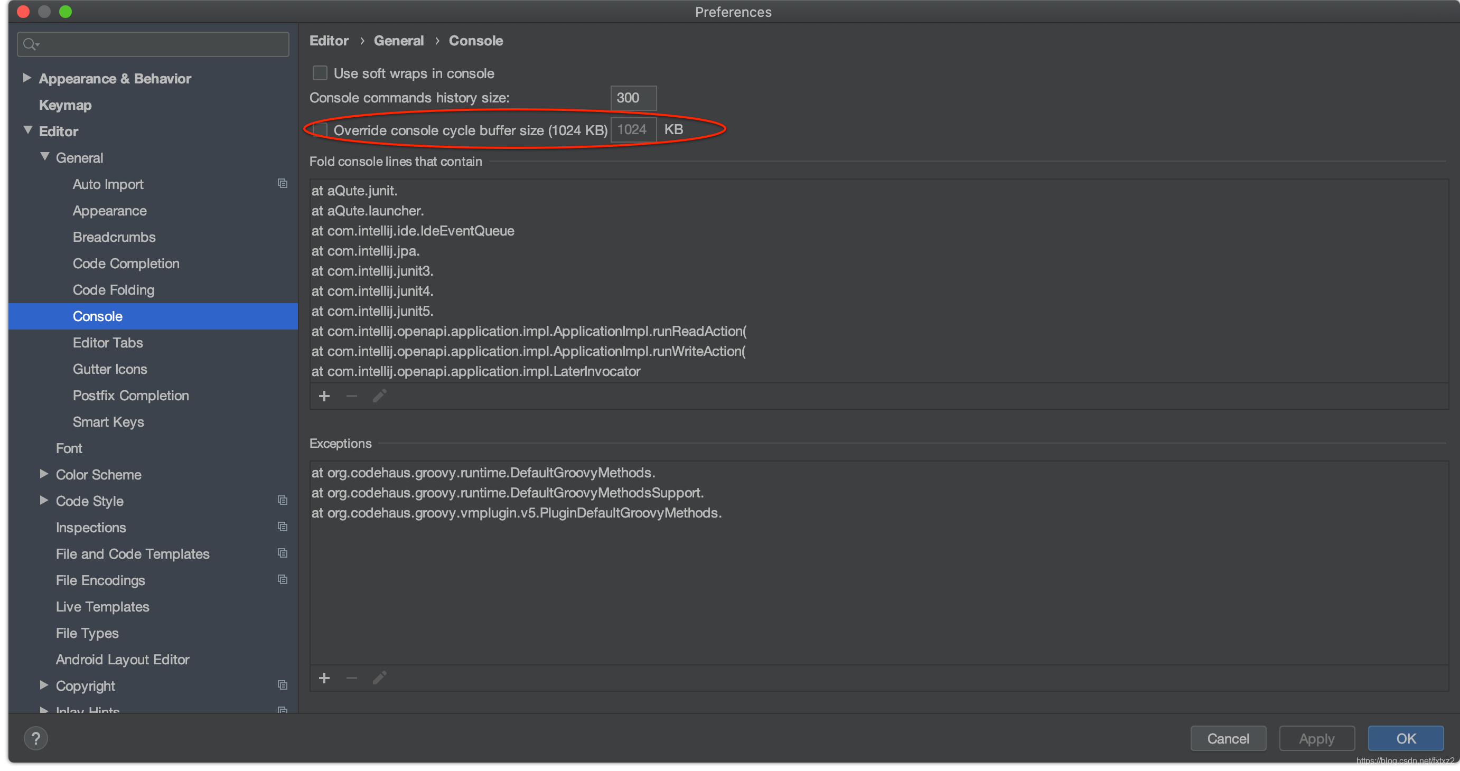Click the project-level icon beside File Encodings

click(282, 579)
